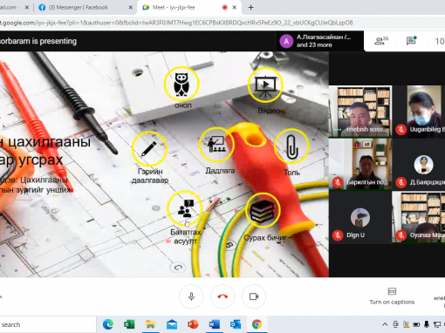Select the Д.Баярцэцэг participant tile
The image size is (445, 333).
pyautogui.click(x=419, y=164)
